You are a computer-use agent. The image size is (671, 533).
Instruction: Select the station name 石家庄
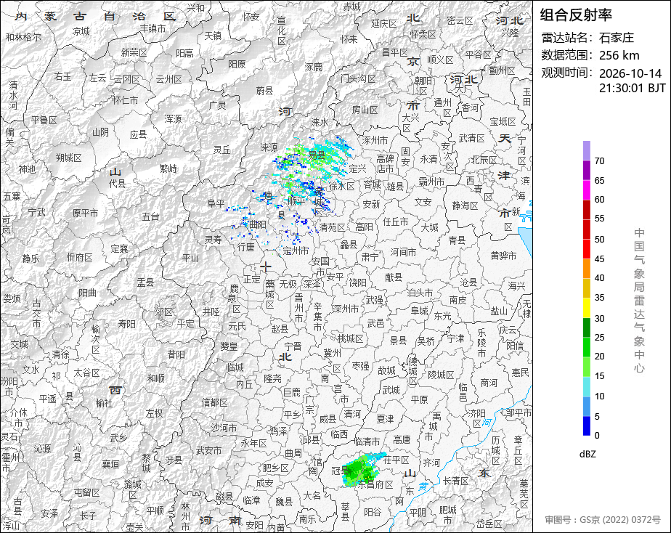click(x=617, y=38)
